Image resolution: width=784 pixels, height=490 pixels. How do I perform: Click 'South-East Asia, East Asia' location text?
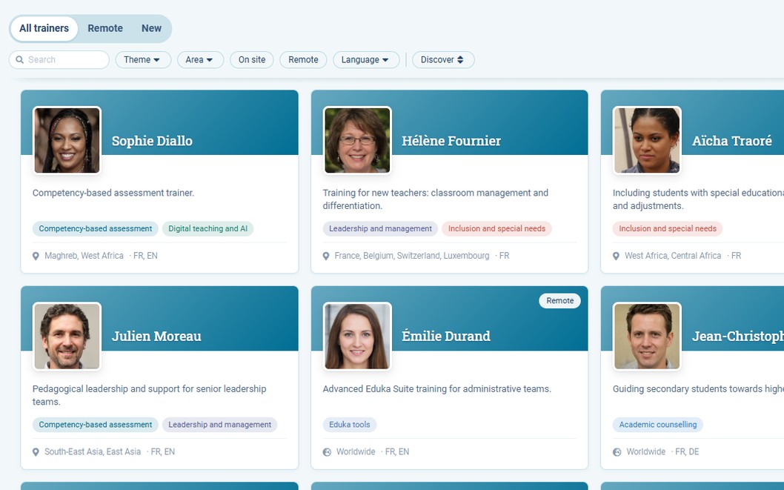pos(93,451)
